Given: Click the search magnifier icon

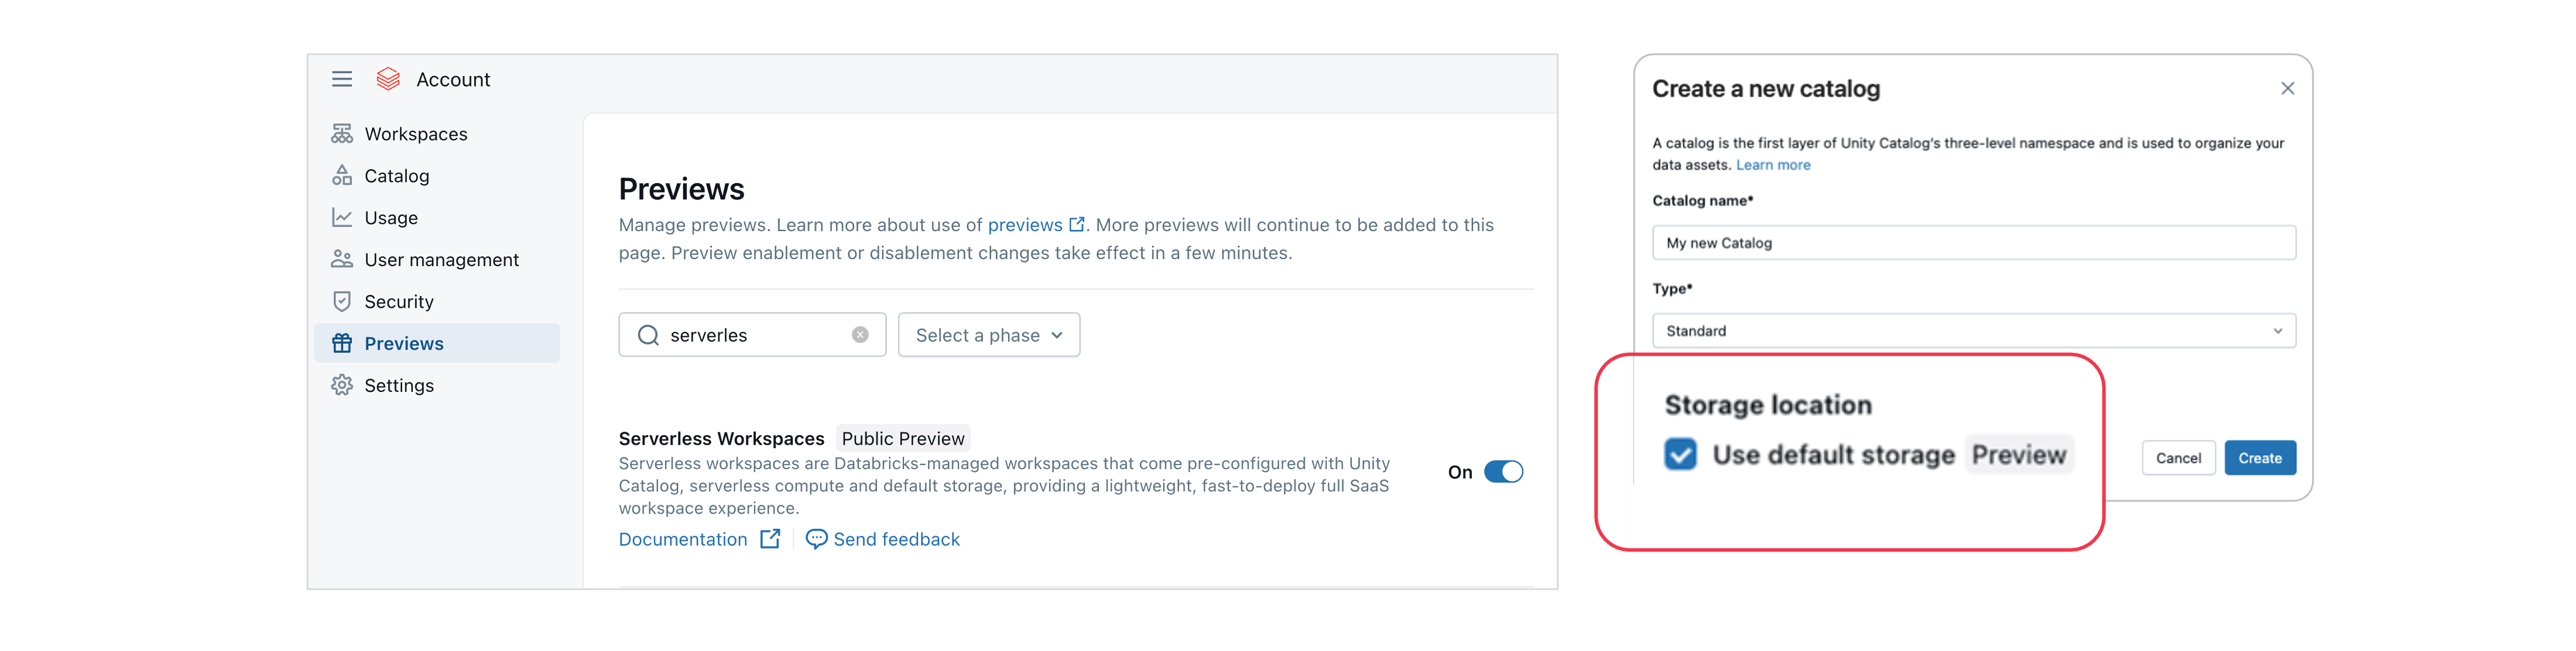Looking at the screenshot, I should pos(648,336).
